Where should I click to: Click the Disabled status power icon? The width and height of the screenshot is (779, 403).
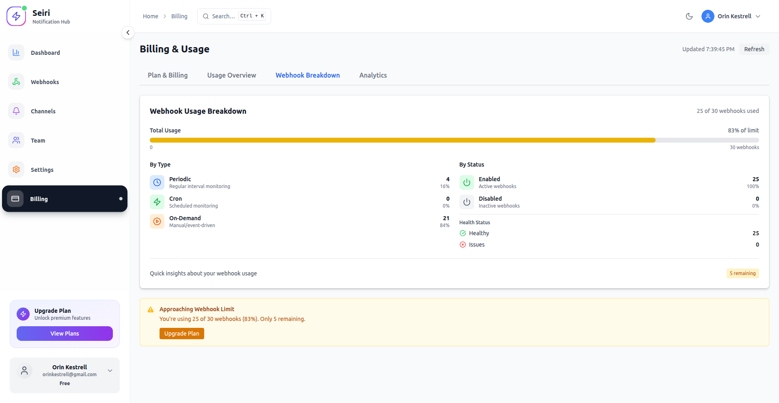[466, 201]
